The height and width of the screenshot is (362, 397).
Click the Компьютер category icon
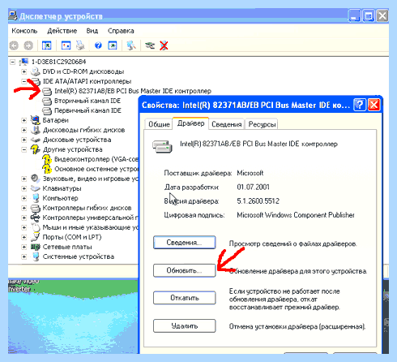tap(36, 198)
